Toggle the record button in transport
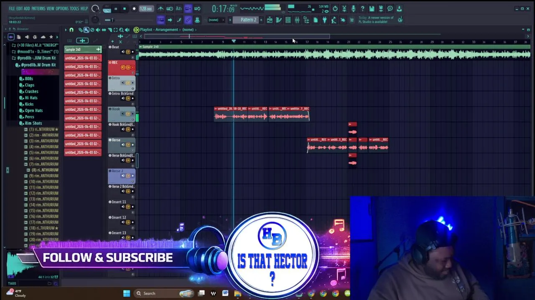Viewport: 535px width, 300px height. 134,8
